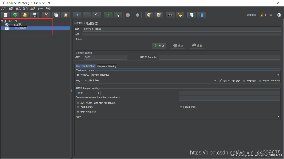Cut the selected element with scissors icon

coord(46,15)
